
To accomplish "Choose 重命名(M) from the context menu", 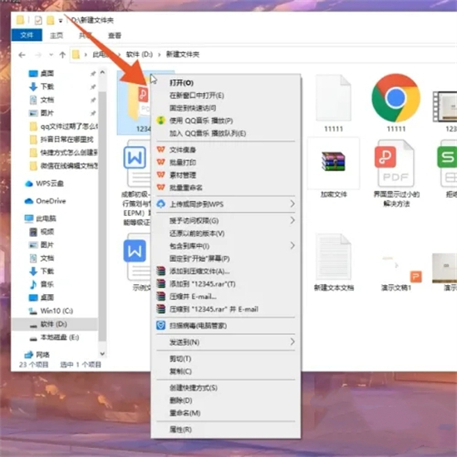I will (x=225, y=413).
